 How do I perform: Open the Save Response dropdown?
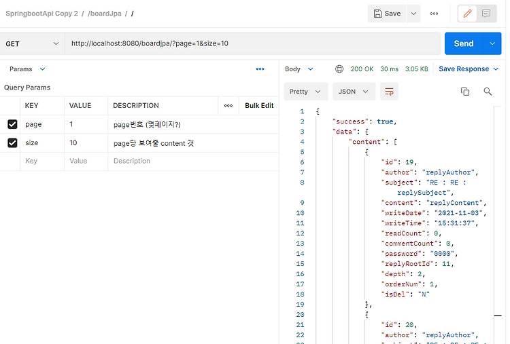469,69
